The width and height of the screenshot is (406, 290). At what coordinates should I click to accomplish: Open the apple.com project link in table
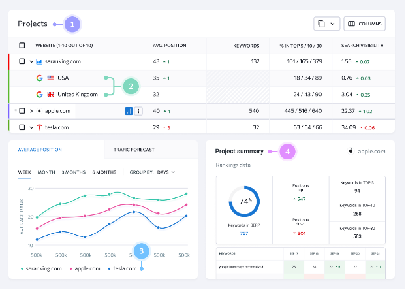point(57,111)
